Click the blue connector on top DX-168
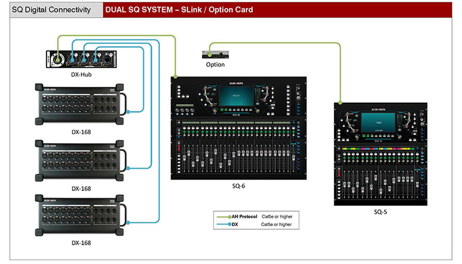 pos(128,112)
